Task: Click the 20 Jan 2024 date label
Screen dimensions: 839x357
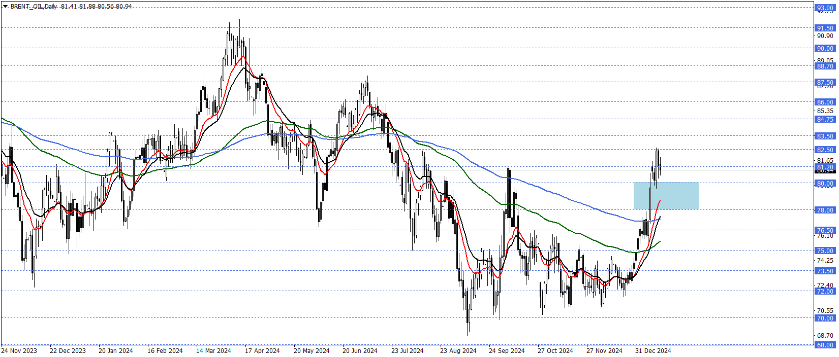Action: click(x=116, y=350)
